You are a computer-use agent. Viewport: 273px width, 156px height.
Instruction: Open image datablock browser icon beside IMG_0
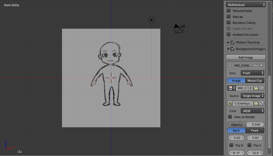coord(232,88)
